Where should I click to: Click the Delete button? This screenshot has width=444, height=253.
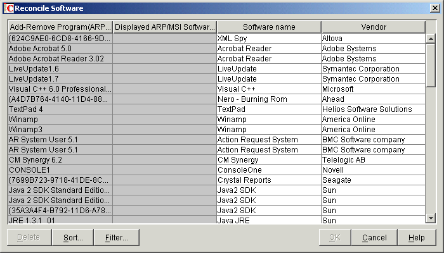(x=29, y=237)
